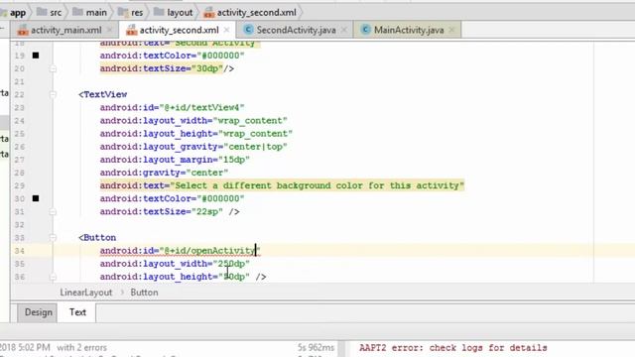Image resolution: width=635 pixels, height=357 pixels.
Task: Click line number 29 in the gutter
Action: [20, 185]
